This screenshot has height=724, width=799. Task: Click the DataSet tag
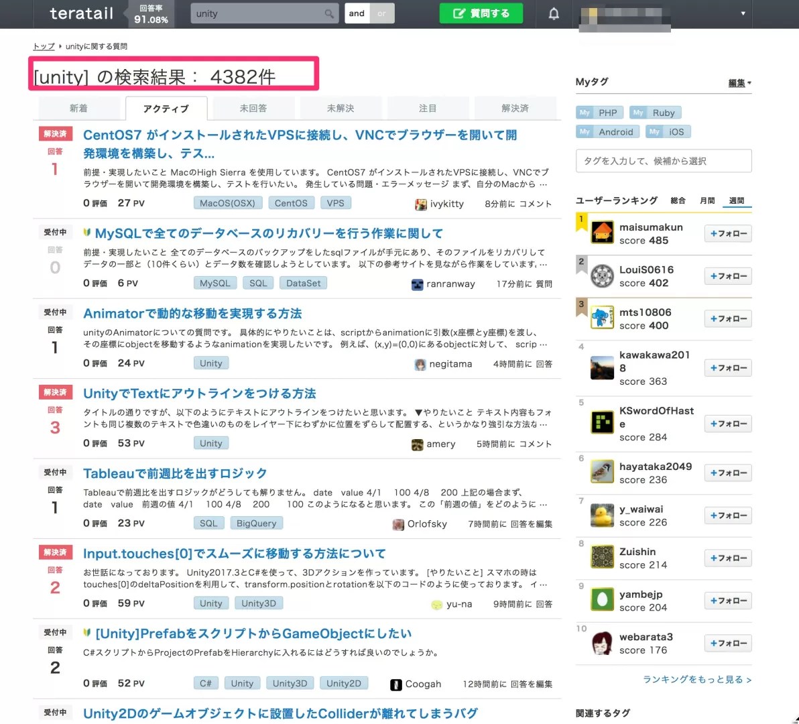(303, 283)
